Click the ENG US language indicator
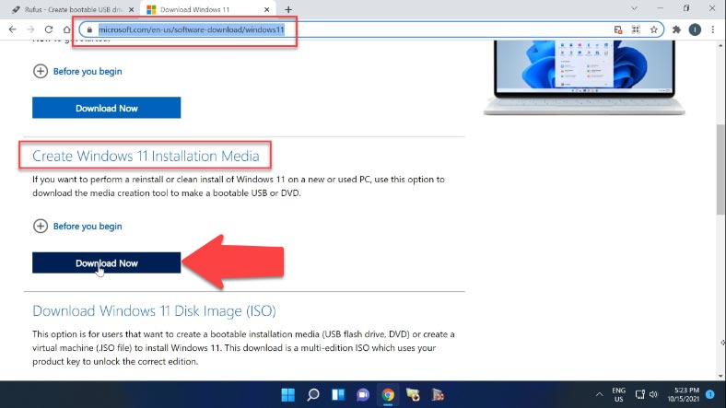Image resolution: width=726 pixels, height=408 pixels. 618,394
